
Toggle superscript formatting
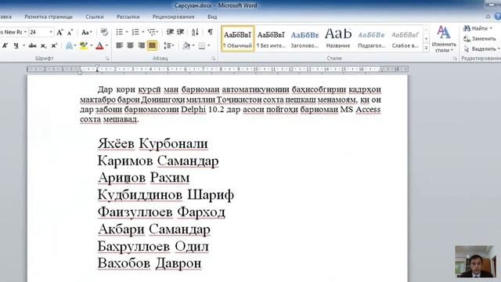point(54,45)
